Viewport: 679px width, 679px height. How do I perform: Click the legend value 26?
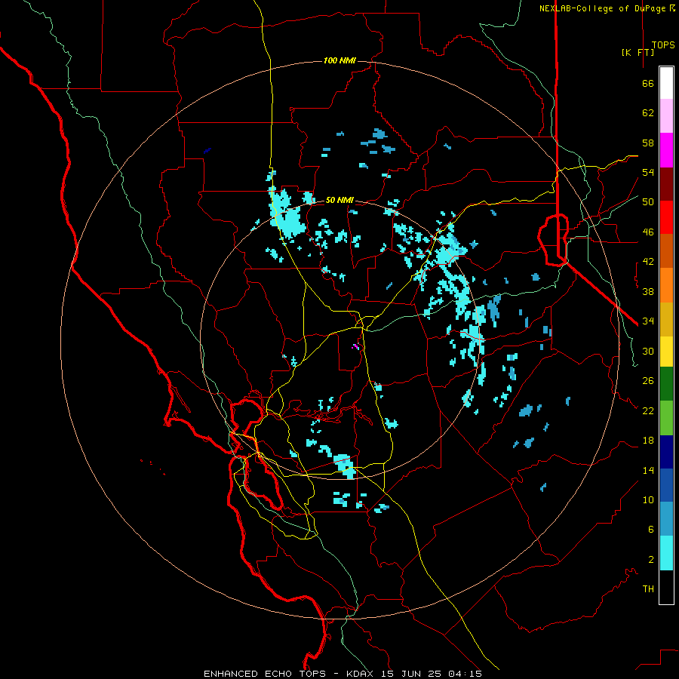[x=648, y=381]
